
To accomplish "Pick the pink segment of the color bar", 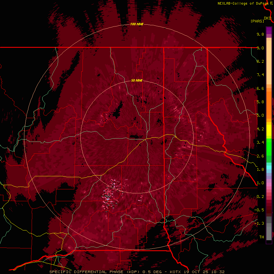I will point(269,184).
